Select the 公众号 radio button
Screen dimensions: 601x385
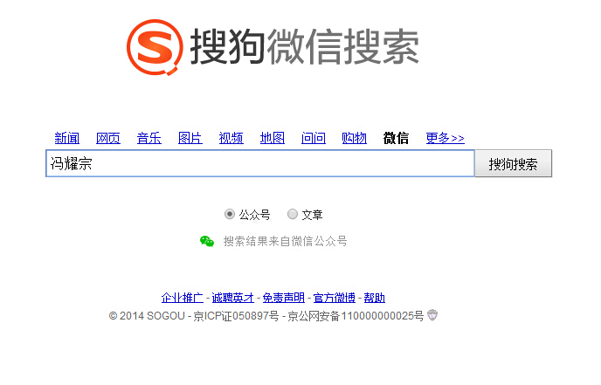229,214
